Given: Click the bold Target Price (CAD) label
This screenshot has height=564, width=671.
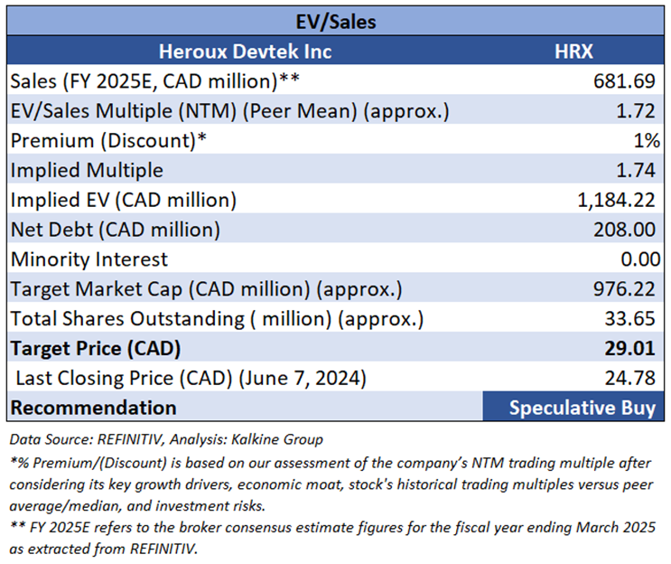Looking at the screenshot, I should 96,348.
